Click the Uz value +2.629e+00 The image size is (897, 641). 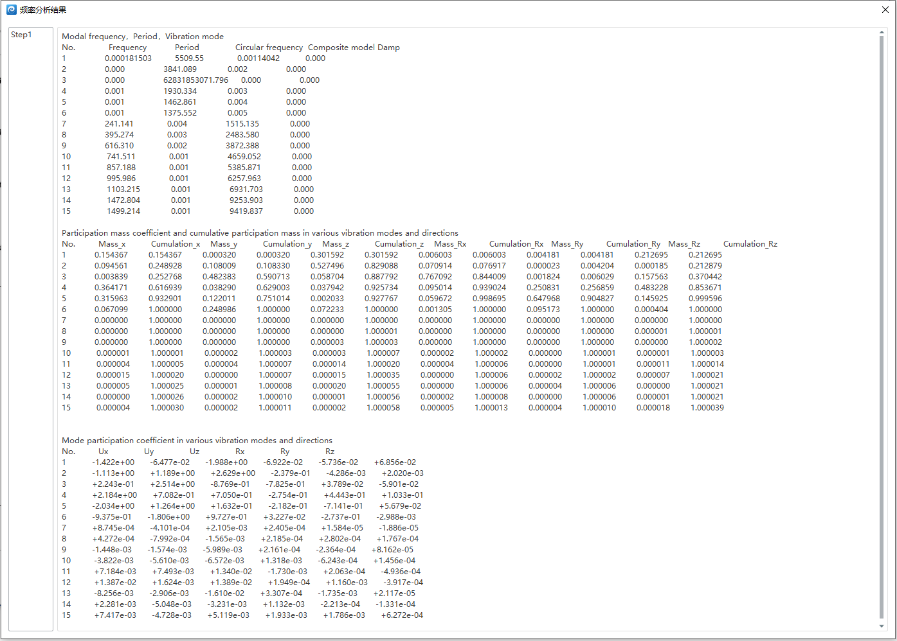point(233,473)
